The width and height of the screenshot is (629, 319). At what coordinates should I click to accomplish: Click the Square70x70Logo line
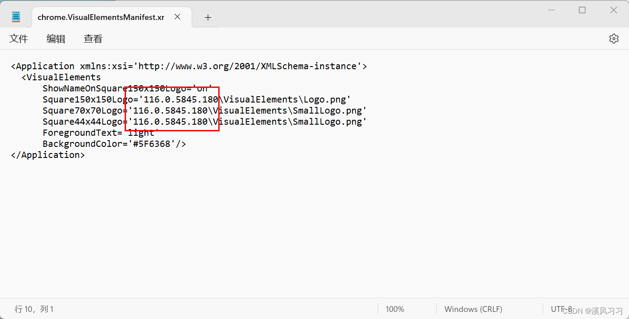pos(205,110)
